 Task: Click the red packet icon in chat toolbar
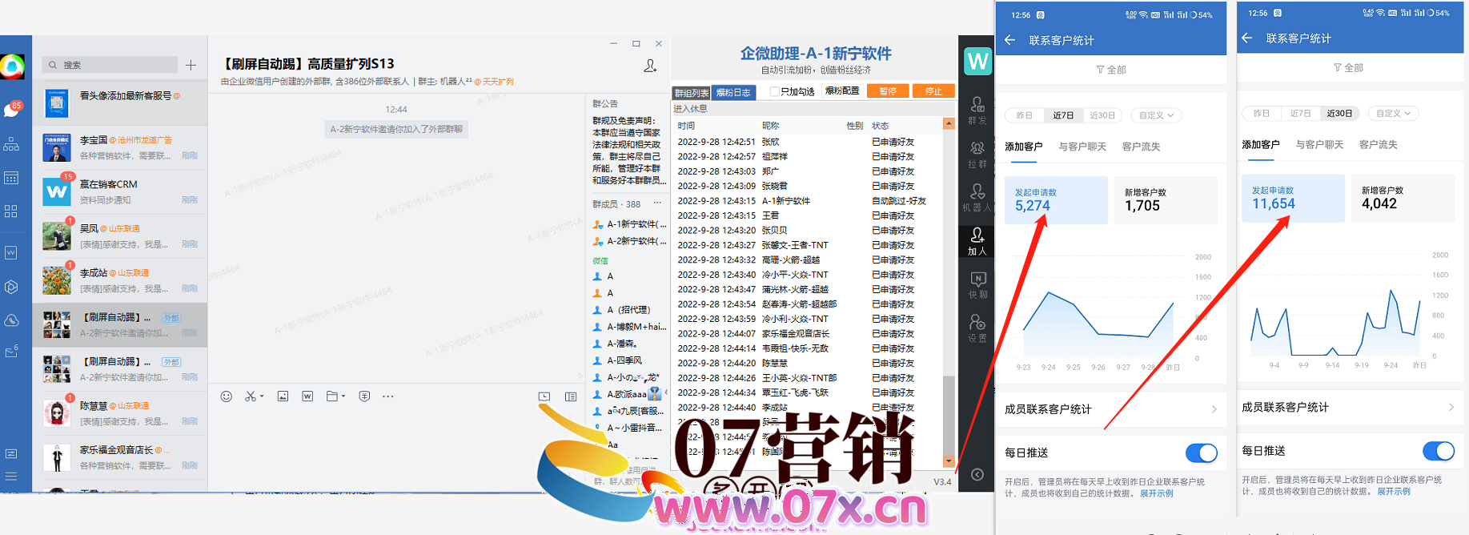[x=364, y=396]
